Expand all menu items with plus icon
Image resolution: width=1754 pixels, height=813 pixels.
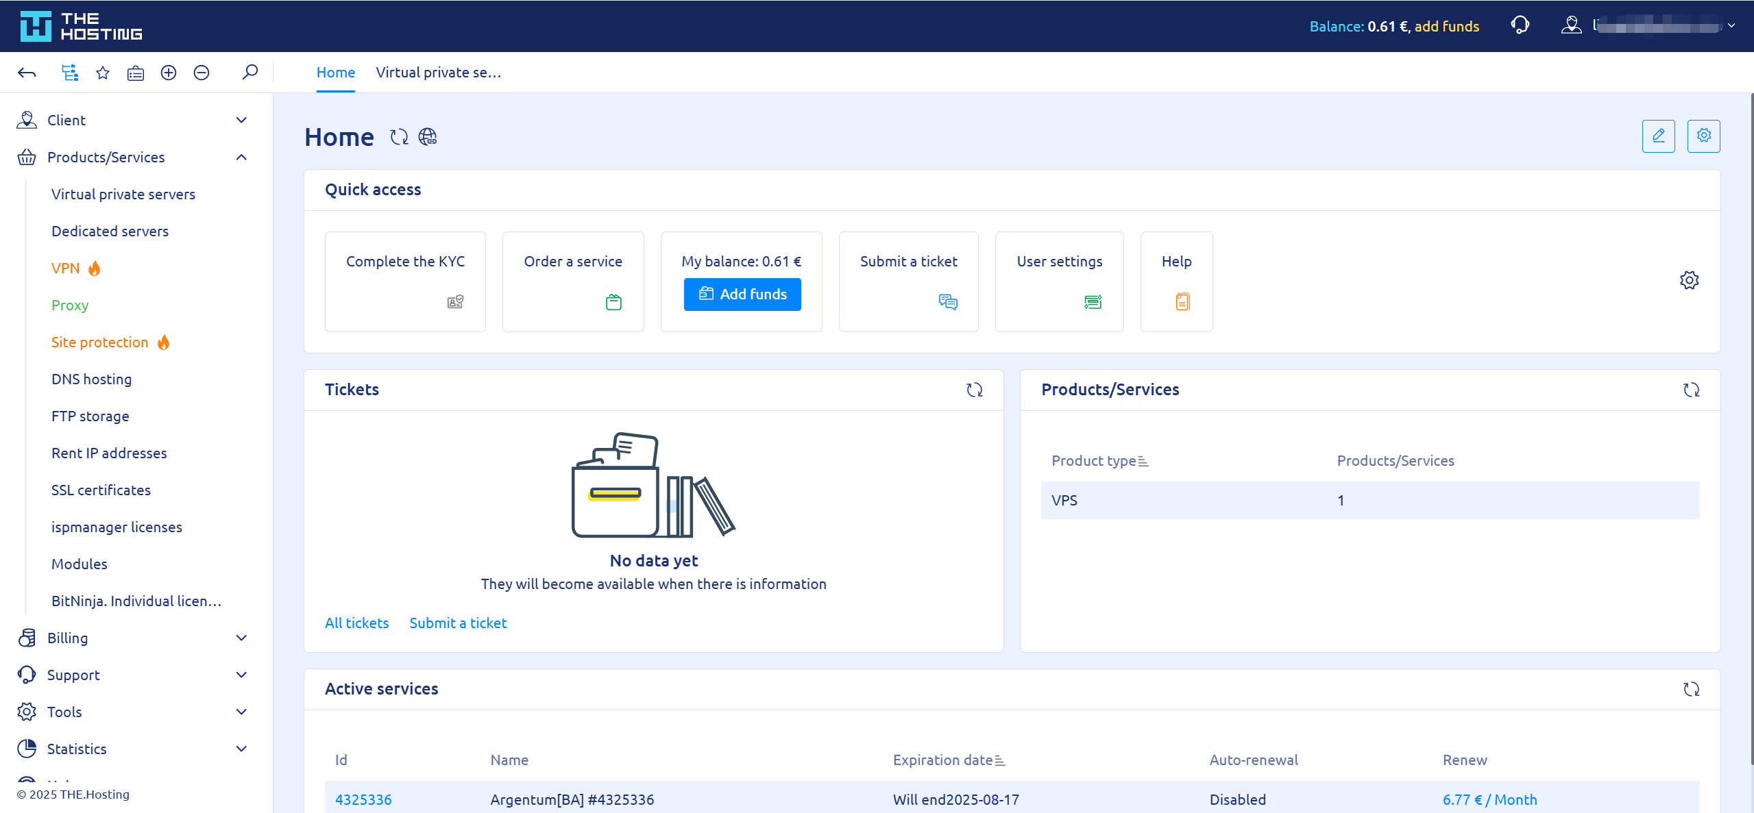pos(169,73)
